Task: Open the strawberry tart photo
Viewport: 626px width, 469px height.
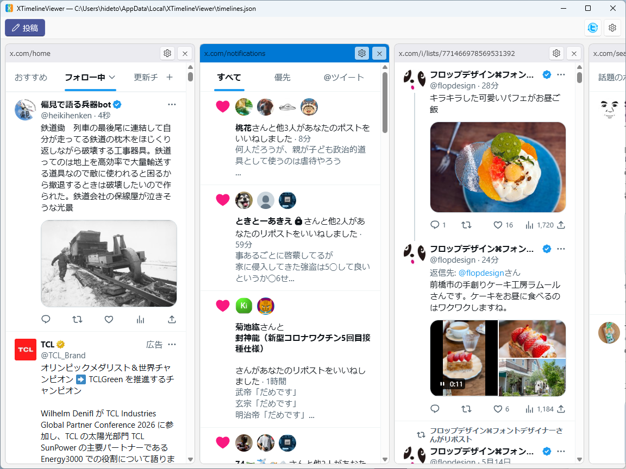Action: [x=532, y=339]
